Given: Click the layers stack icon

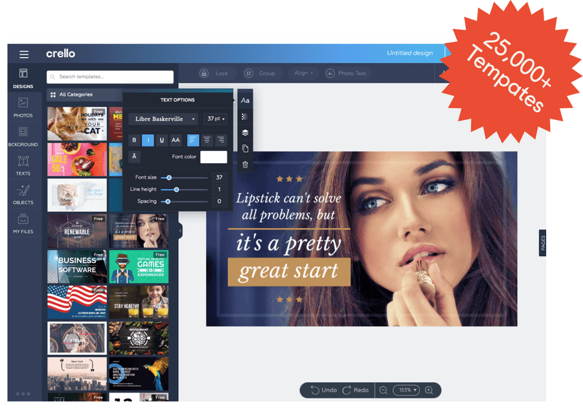Looking at the screenshot, I should click(x=245, y=133).
